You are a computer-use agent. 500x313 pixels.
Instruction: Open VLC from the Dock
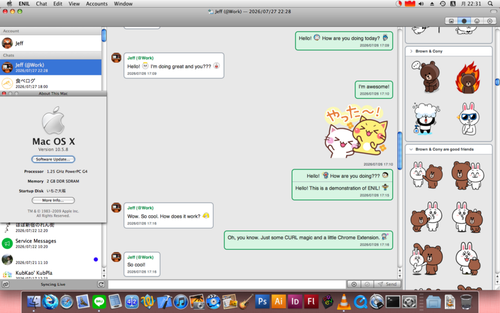pyautogui.click(x=344, y=302)
